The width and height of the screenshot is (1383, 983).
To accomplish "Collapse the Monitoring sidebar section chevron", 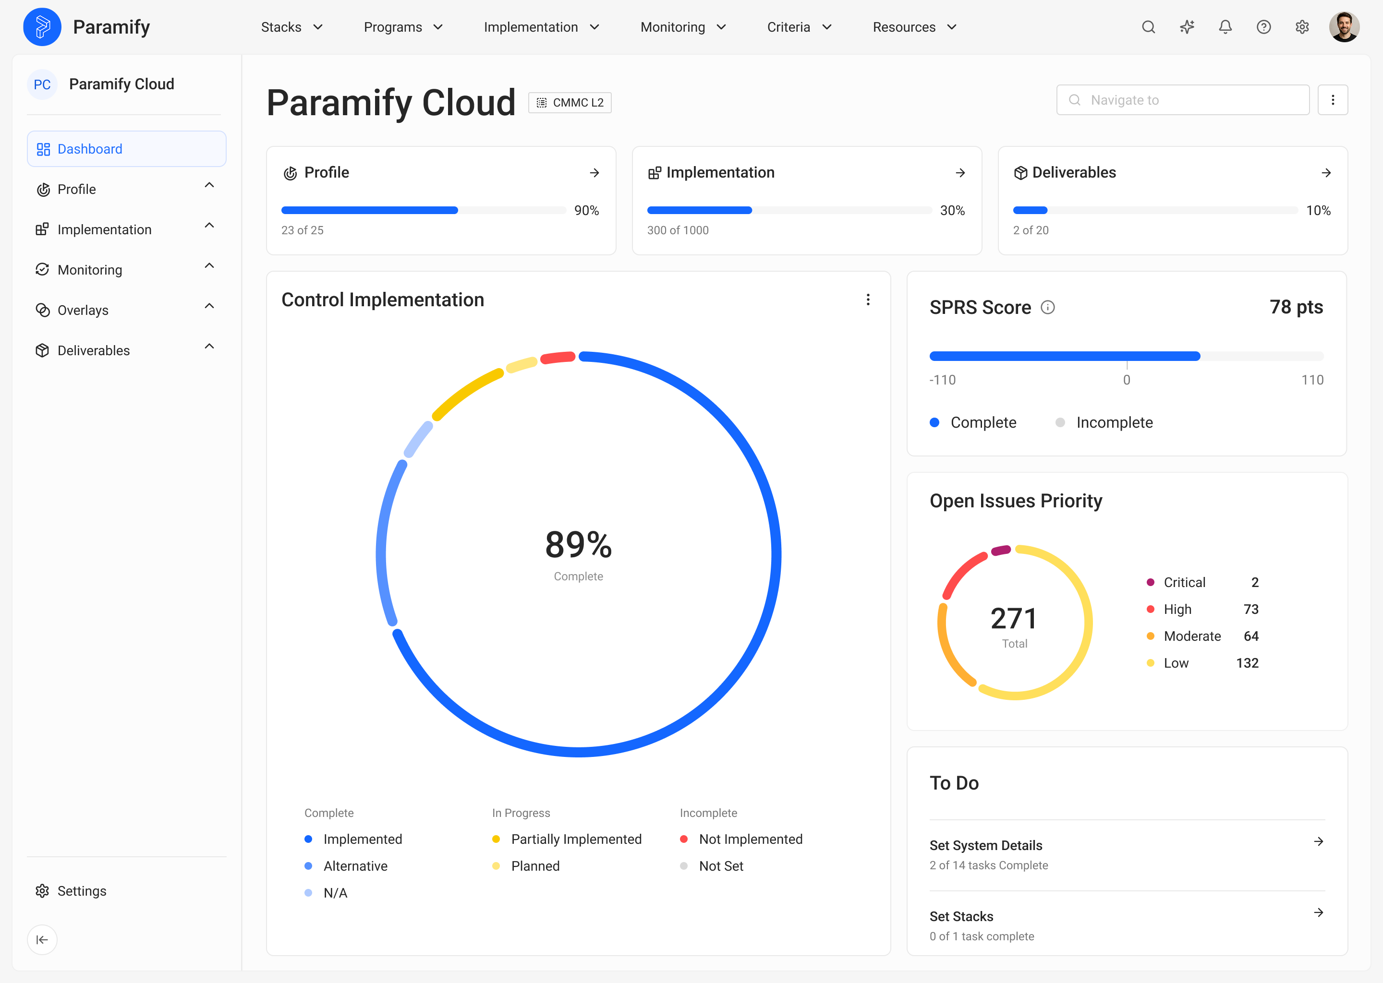I will [209, 266].
